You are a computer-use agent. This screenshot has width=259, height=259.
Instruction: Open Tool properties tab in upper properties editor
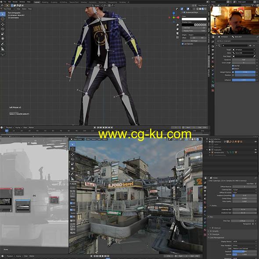coord(213,41)
